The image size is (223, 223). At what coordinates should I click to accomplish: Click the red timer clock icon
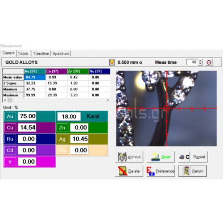[x=209, y=62]
